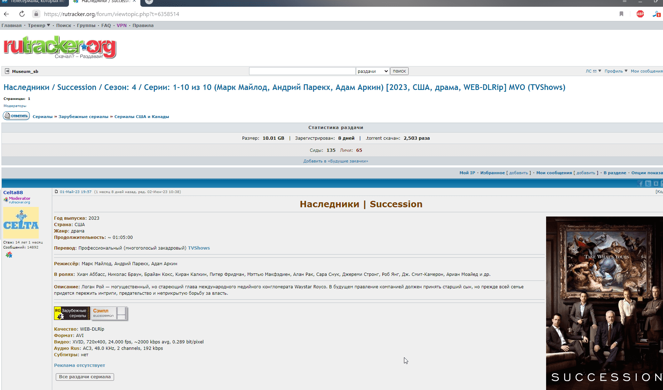The height and width of the screenshot is (390, 663).
Task: Open the Правила menu item
Action: (x=143, y=25)
